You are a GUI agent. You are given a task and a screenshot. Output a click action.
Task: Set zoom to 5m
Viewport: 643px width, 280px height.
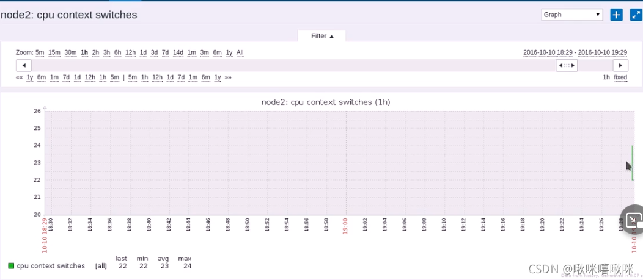pyautogui.click(x=40, y=52)
